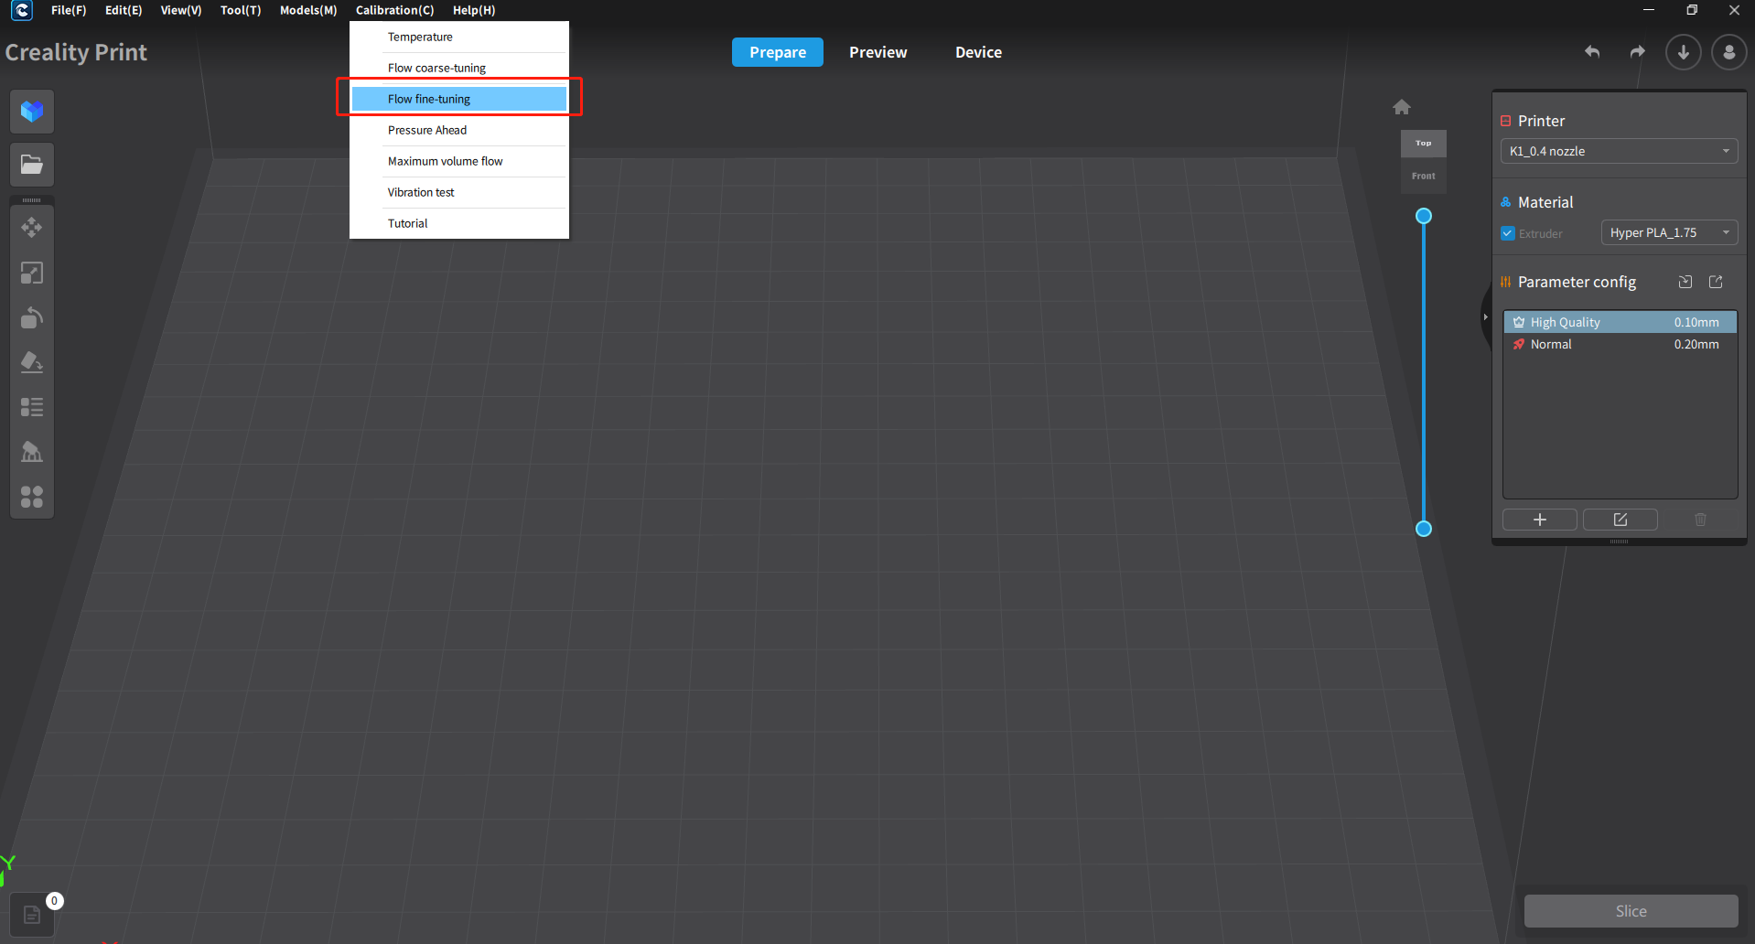Viewport: 1755px width, 944px height.
Task: Minimize the Creality Print window
Action: [1649, 10]
